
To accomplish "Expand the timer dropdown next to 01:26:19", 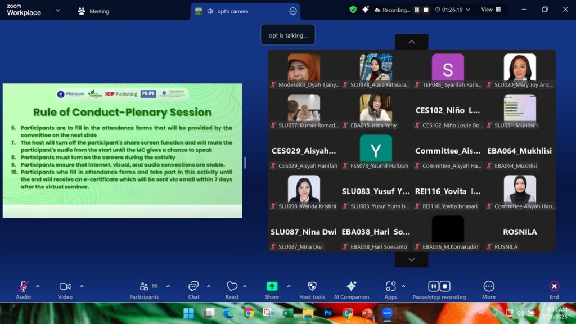I will pos(468,10).
